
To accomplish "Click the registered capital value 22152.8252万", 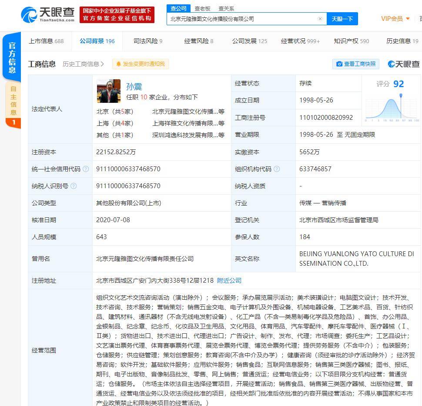I will [x=116, y=152].
